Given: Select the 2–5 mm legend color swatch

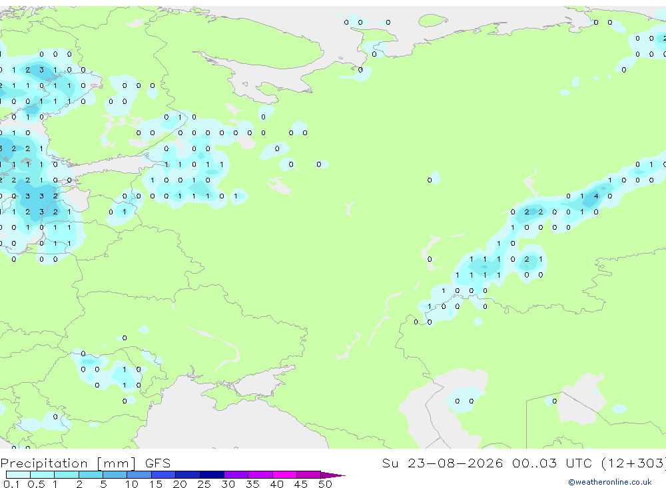Looking at the screenshot, I should (x=91, y=475).
